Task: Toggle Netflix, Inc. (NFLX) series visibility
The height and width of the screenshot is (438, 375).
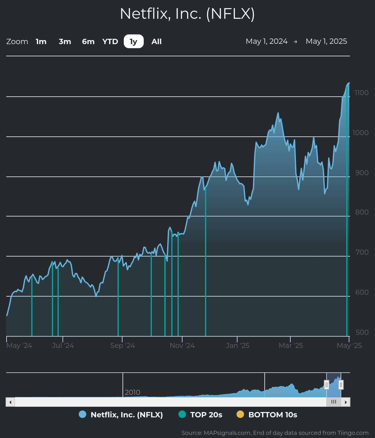Action: pyautogui.click(x=127, y=415)
